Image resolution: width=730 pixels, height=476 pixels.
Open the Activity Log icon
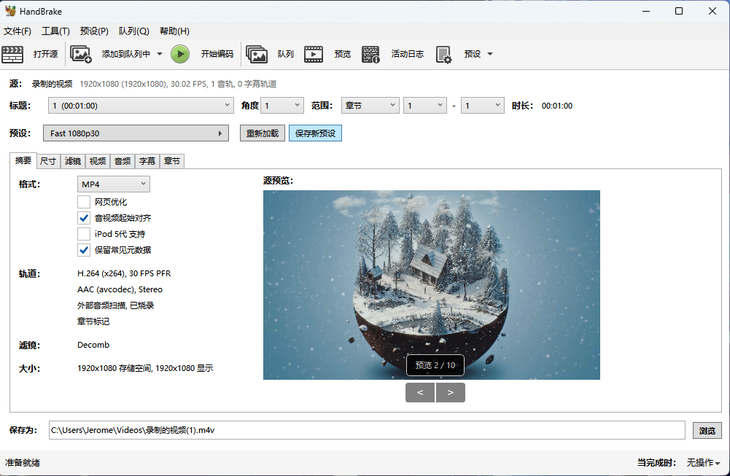pos(370,54)
